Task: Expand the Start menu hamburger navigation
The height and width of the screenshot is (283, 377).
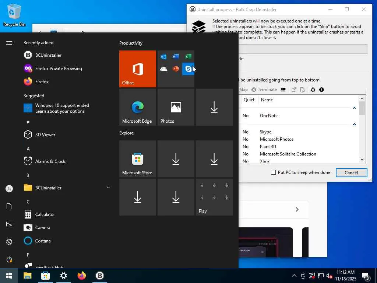Action: coord(9,43)
